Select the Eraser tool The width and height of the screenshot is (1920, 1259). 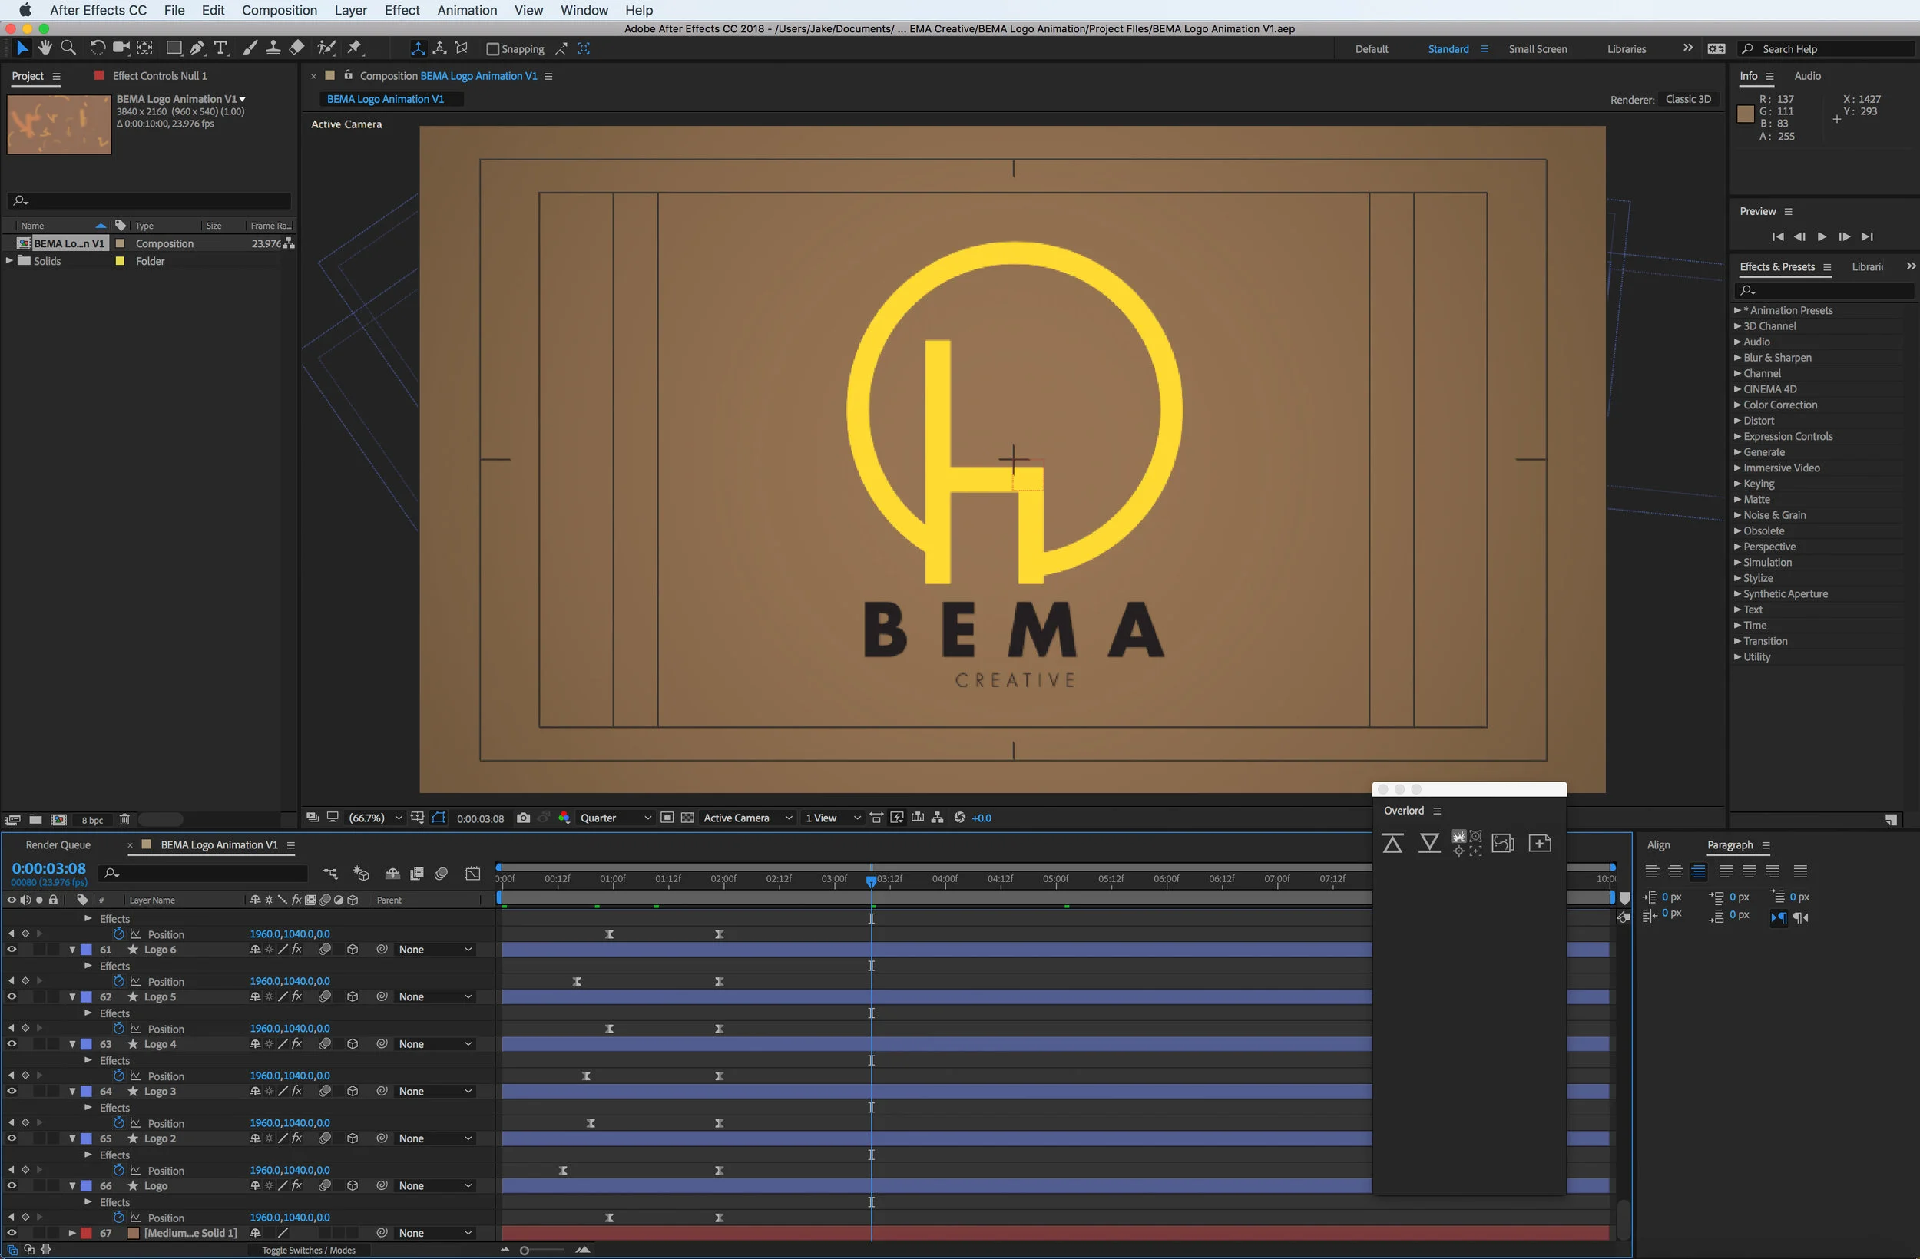pos(297,48)
